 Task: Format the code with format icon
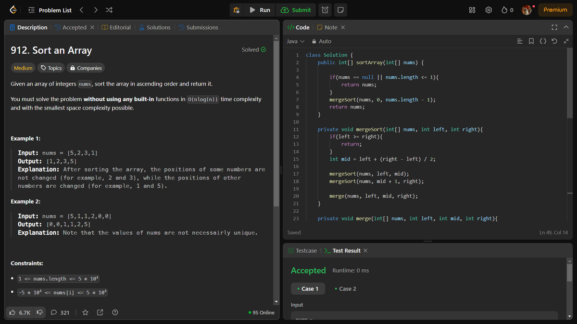click(x=520, y=41)
